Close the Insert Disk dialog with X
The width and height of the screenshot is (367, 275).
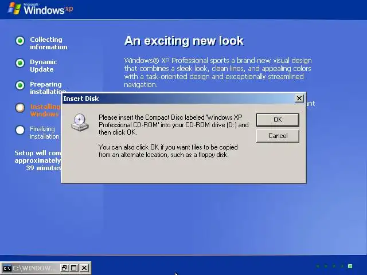point(299,99)
